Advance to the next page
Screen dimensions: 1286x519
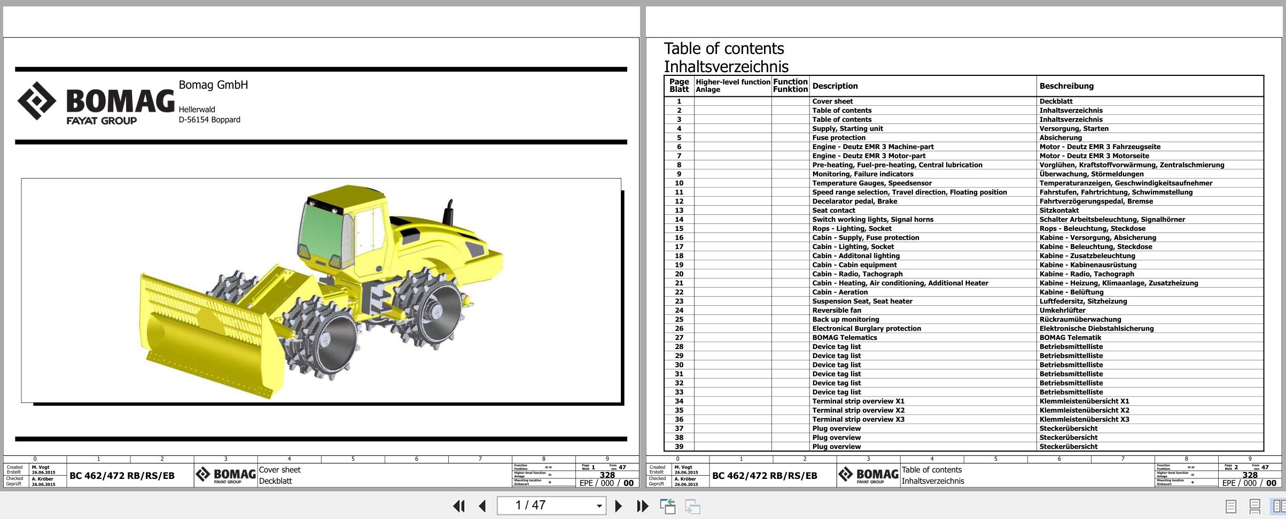click(x=618, y=506)
